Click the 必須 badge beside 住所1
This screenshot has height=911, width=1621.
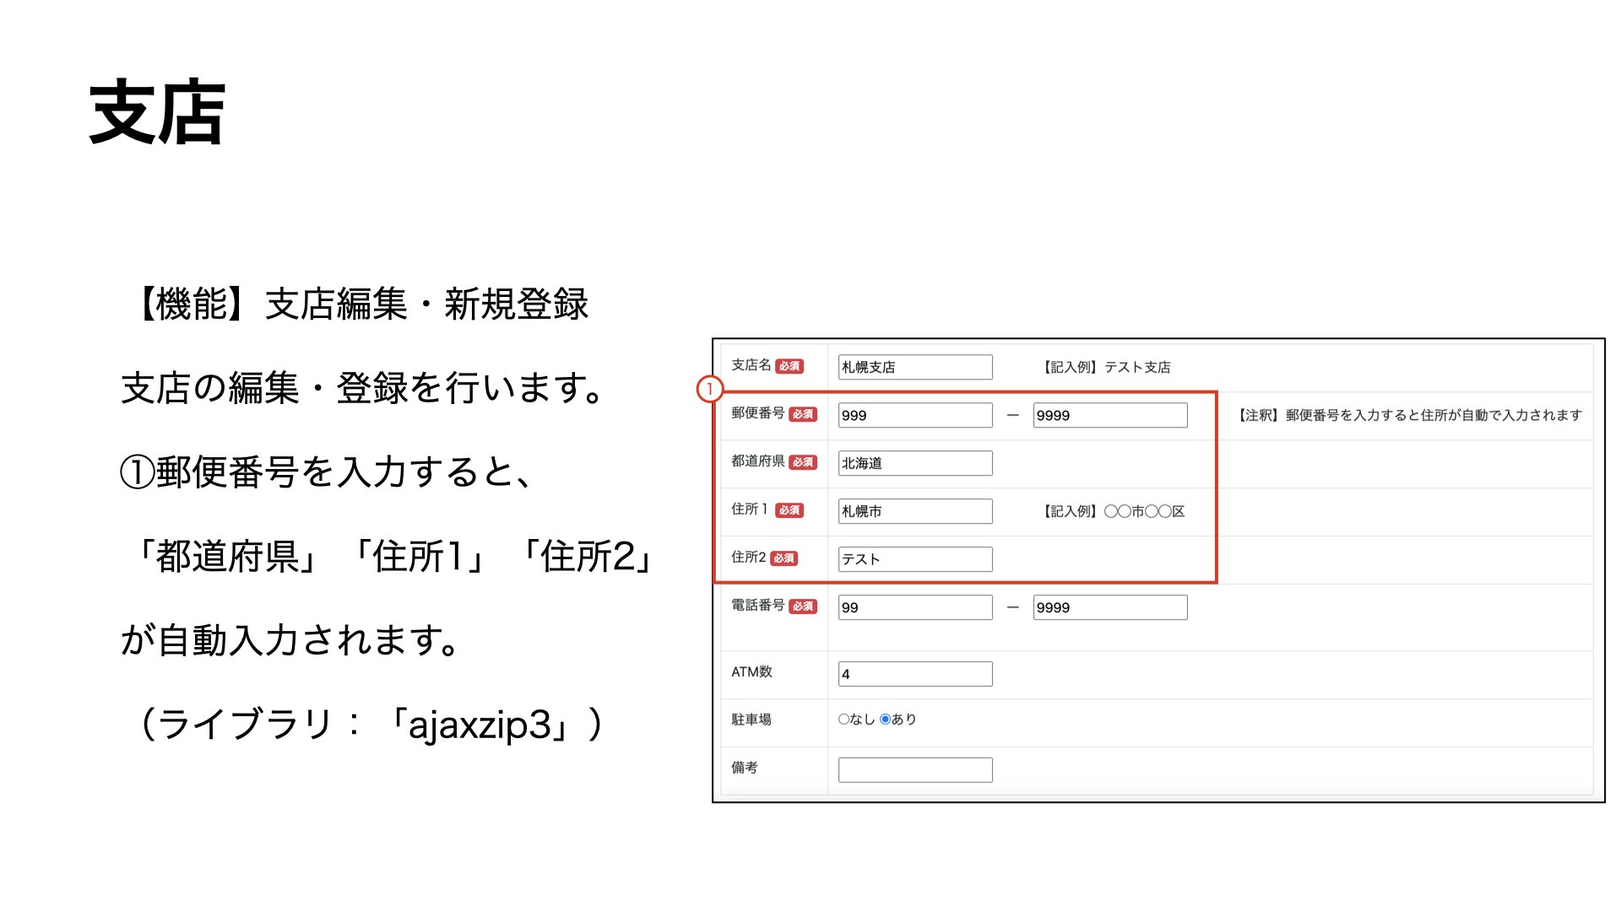pyautogui.click(x=792, y=510)
